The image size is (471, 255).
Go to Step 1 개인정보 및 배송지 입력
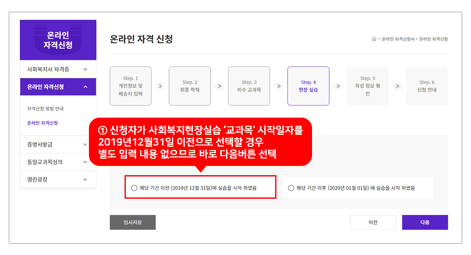point(130,86)
